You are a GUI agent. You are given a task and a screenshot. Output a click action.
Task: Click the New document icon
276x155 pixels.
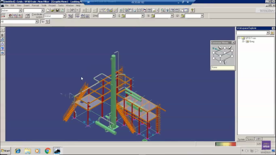coord(48,10)
